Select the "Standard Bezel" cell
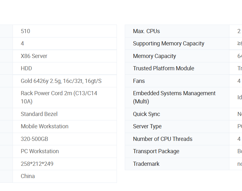This screenshot has height=191, width=242. pyautogui.click(x=39, y=114)
